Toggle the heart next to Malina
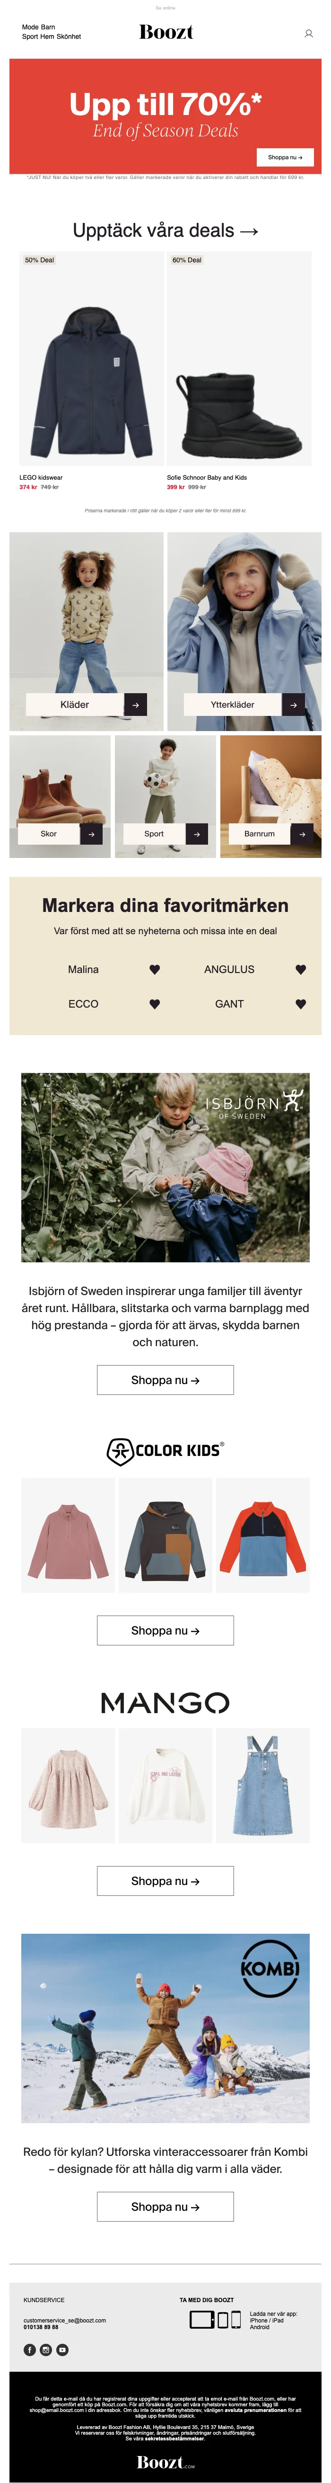This screenshot has height=2483, width=331. click(155, 970)
